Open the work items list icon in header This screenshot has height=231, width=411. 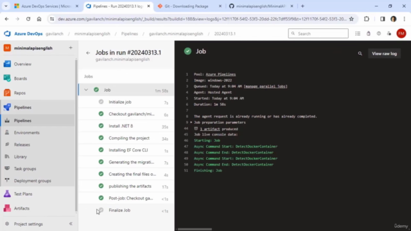click(358, 33)
